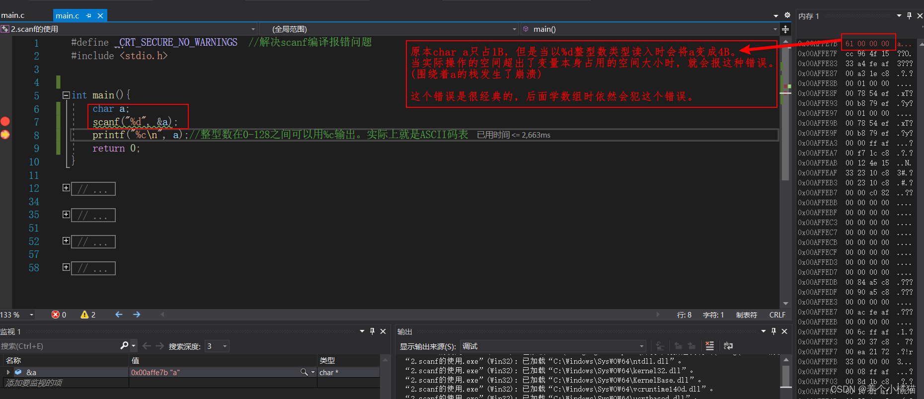Click the current breakpoint marker on line 8
This screenshot has height=399, width=924.
tap(5, 134)
